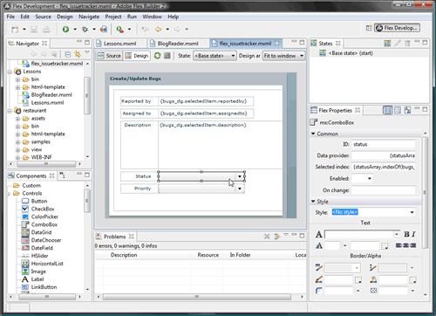Open the Source menu

(x=43, y=17)
